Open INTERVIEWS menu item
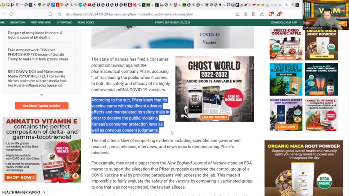This screenshot has width=349, height=196. (64, 22)
